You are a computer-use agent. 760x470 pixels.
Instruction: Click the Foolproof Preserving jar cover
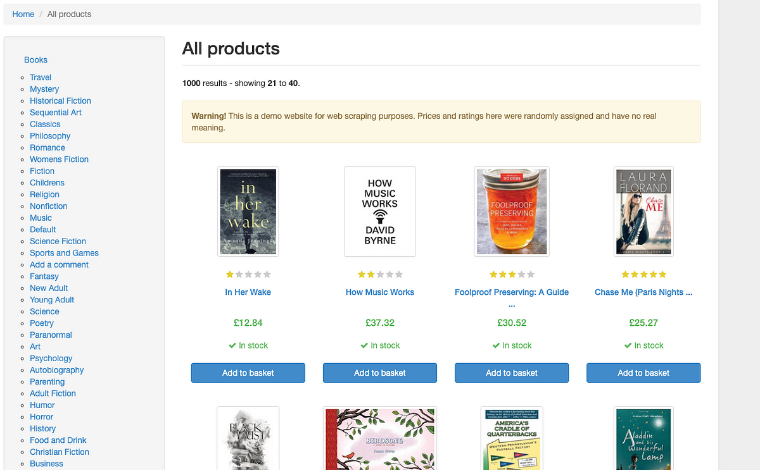[512, 211]
